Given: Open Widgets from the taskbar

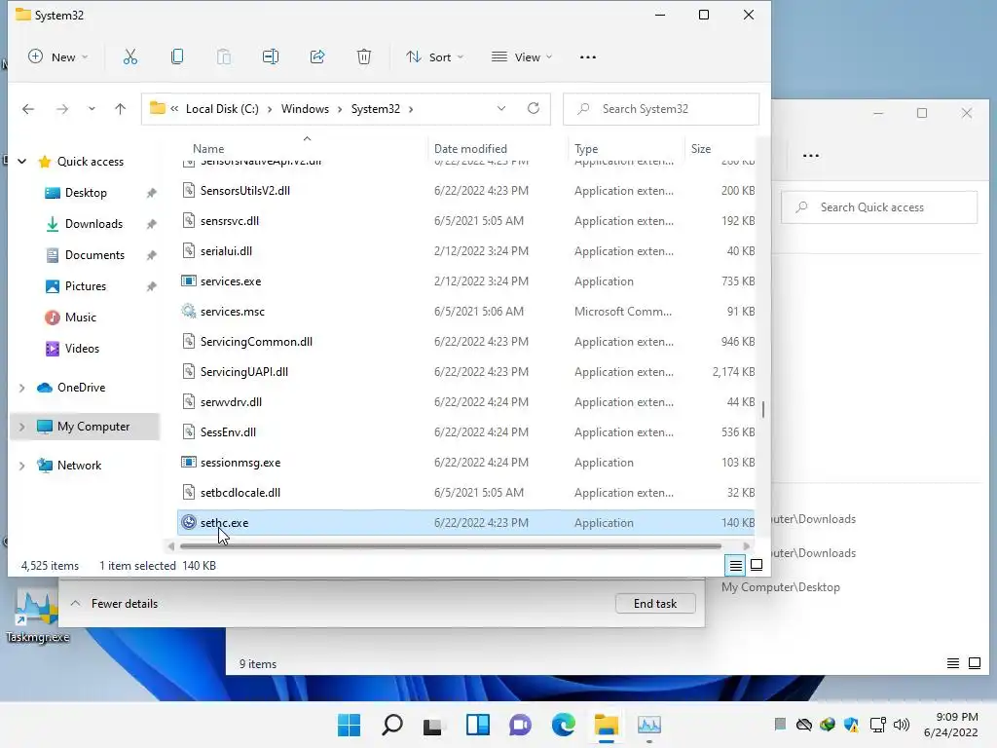Looking at the screenshot, I should tap(477, 725).
